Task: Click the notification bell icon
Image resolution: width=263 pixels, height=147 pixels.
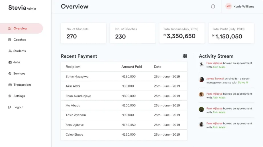Action: (x=213, y=7)
